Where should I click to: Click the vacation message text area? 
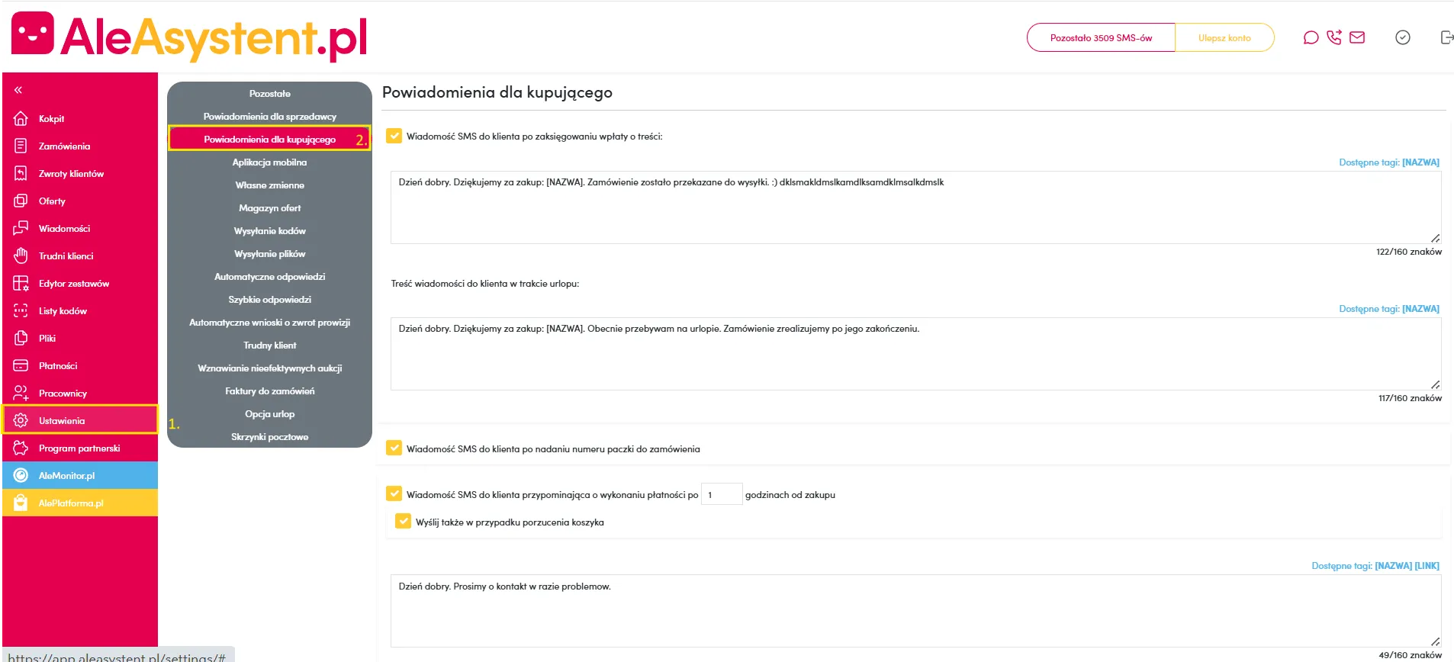click(915, 354)
